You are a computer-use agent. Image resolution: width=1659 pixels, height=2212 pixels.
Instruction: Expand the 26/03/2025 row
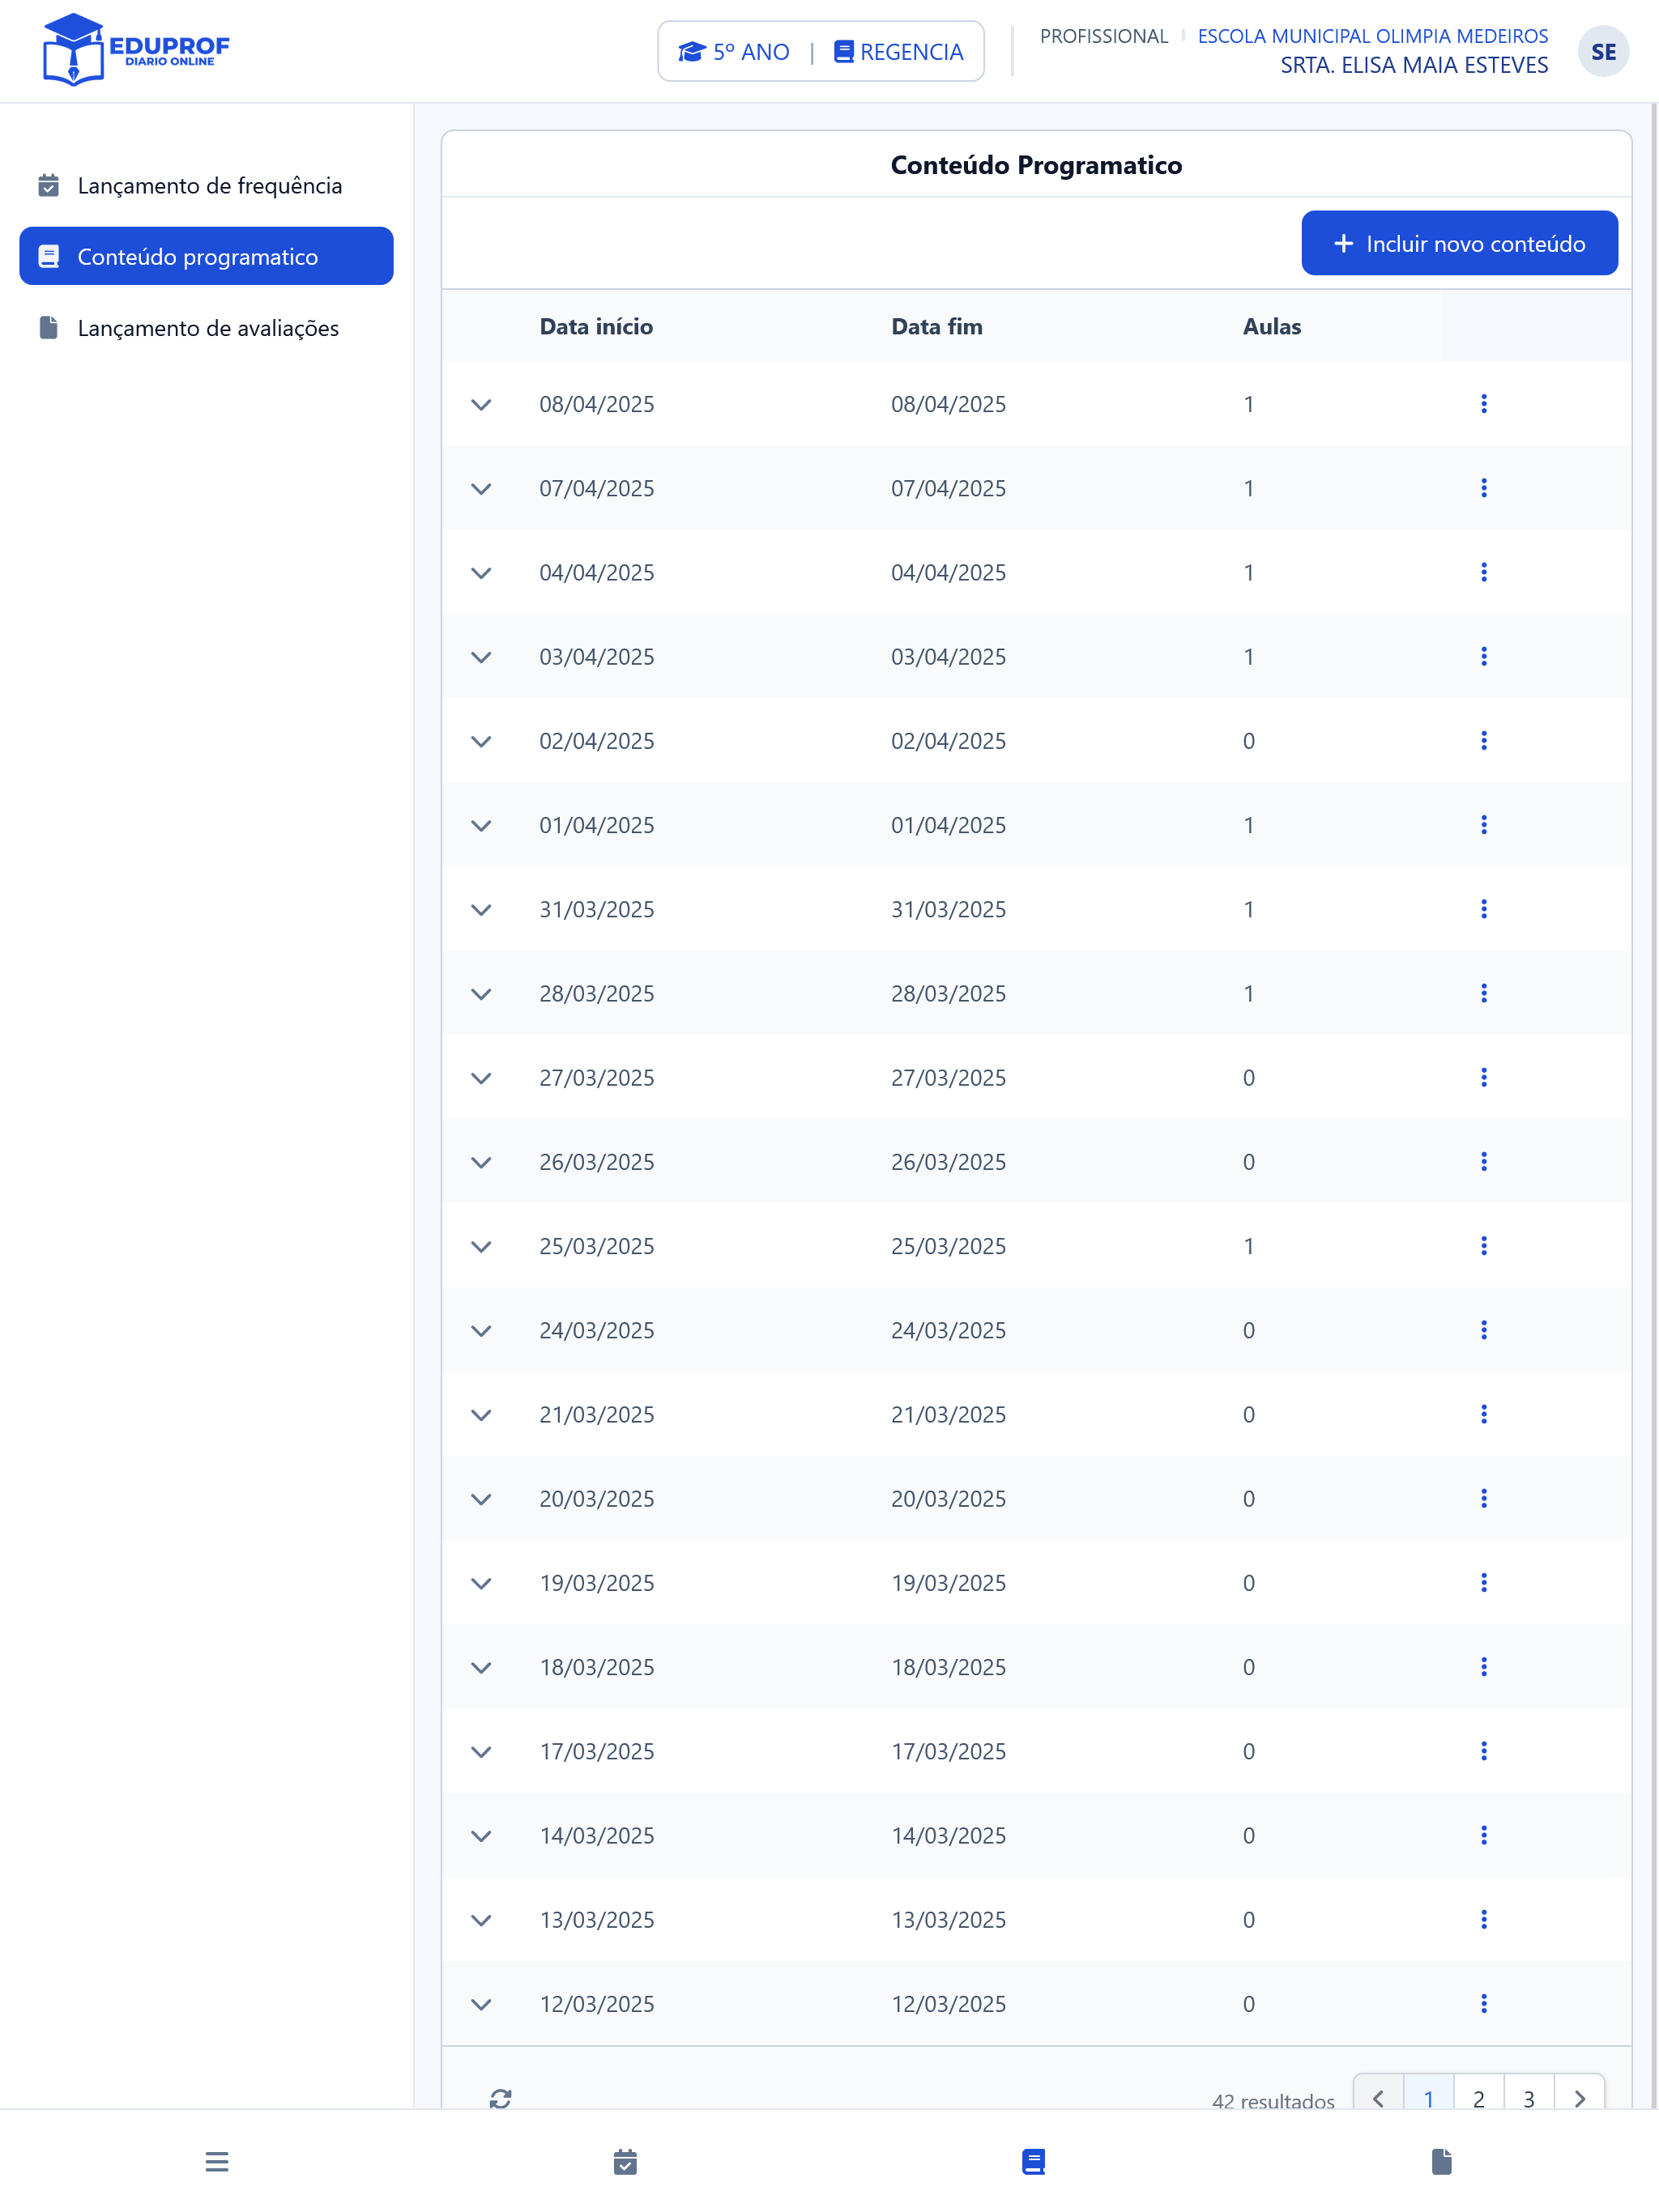point(481,1162)
